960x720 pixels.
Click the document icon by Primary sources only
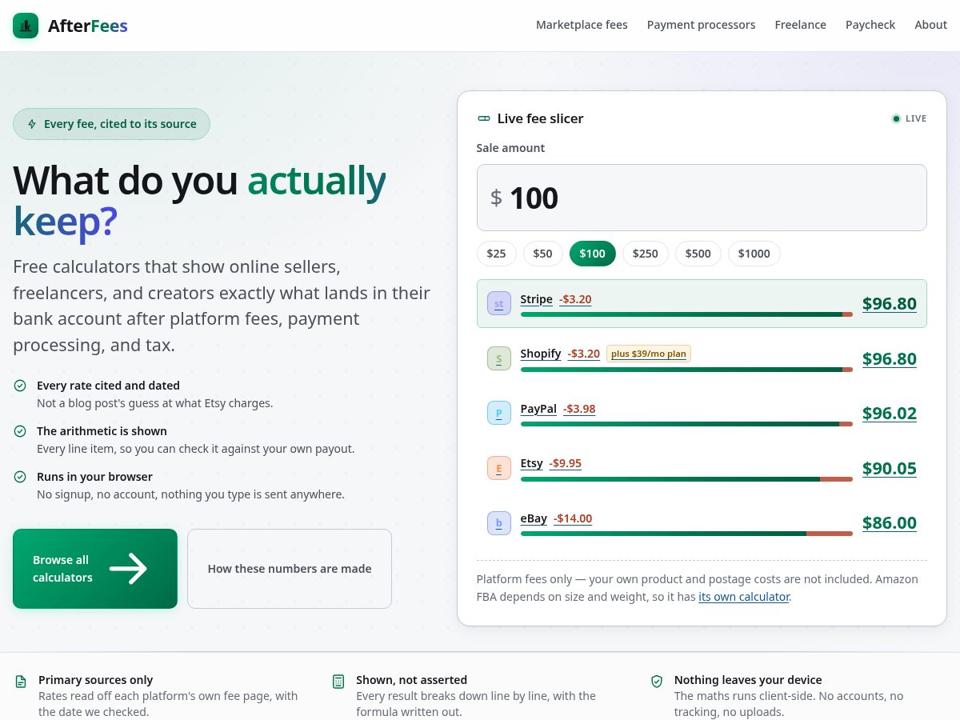[21, 682]
